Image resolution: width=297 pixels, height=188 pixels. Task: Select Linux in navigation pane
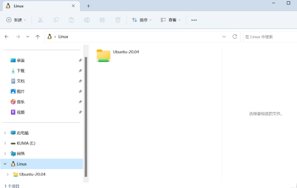pos(22,164)
